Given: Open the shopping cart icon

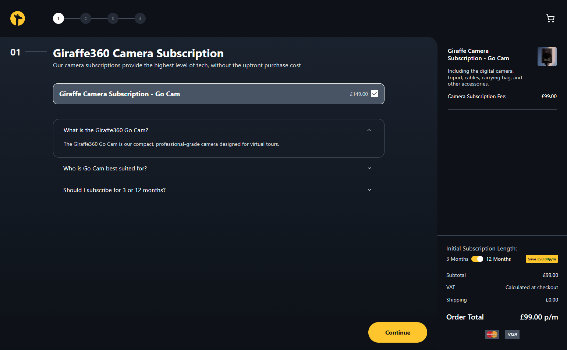Looking at the screenshot, I should (x=550, y=18).
